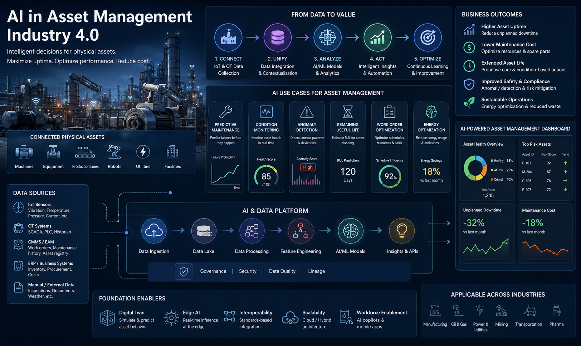Viewport: 581px width, 346px height.
Task: Click the Data Lake icon
Action: [204, 231]
